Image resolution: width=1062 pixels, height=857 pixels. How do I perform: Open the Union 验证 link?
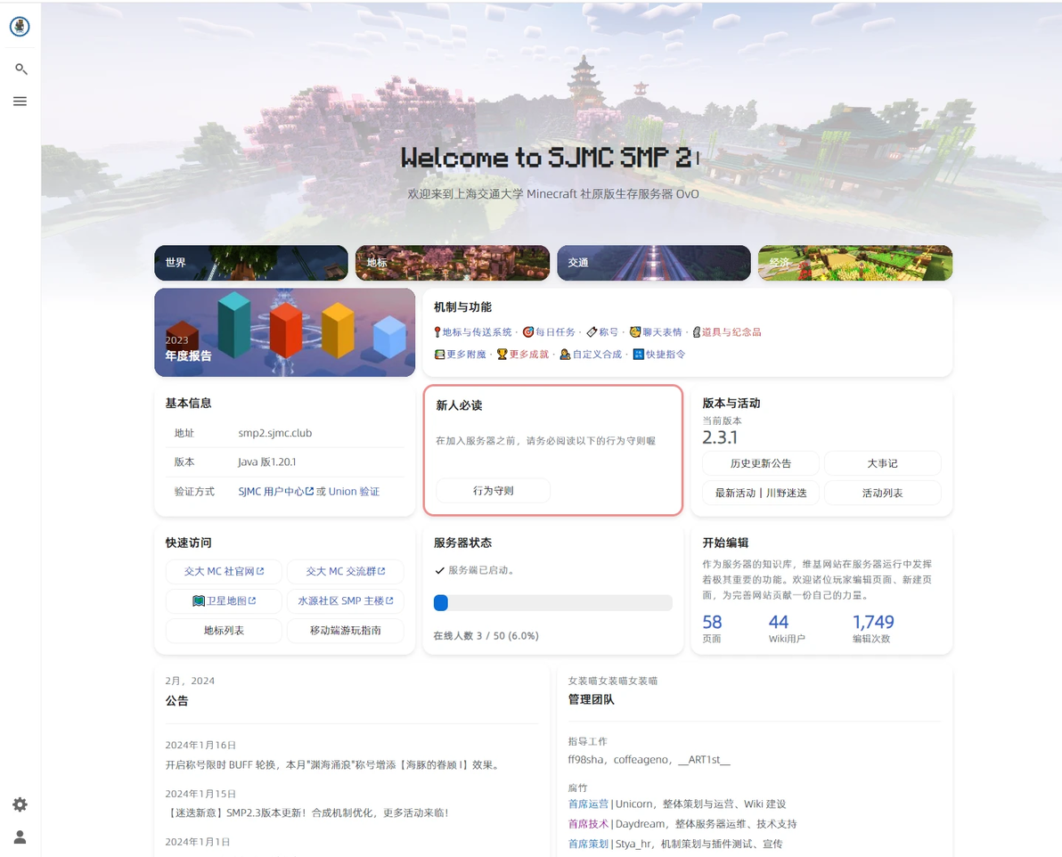click(355, 491)
